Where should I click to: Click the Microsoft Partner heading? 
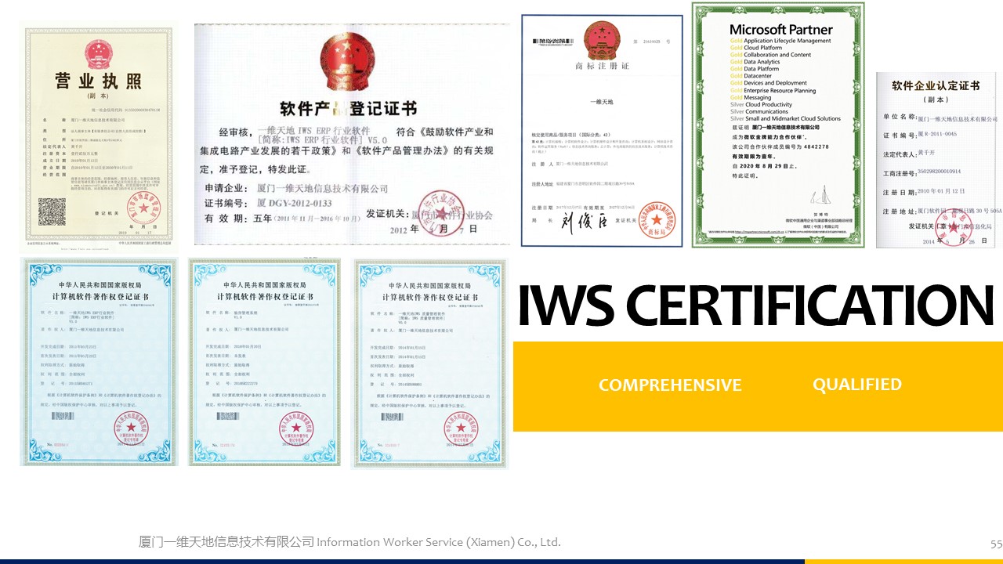781,30
